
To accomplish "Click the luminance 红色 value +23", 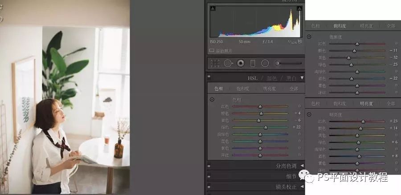I will point(394,121).
